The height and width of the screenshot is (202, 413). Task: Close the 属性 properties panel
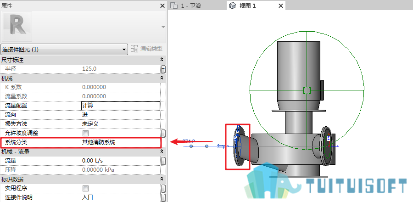[162, 6]
